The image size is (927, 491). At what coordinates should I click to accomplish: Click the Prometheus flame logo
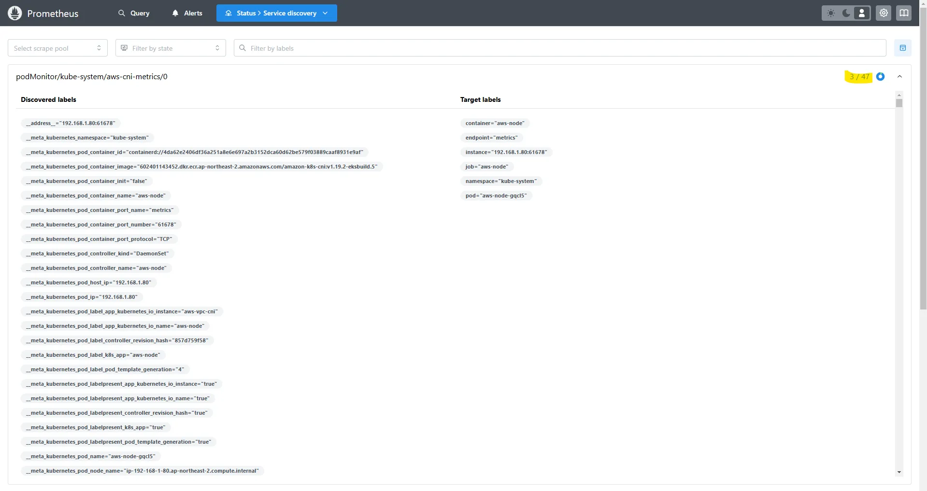pyautogui.click(x=15, y=13)
